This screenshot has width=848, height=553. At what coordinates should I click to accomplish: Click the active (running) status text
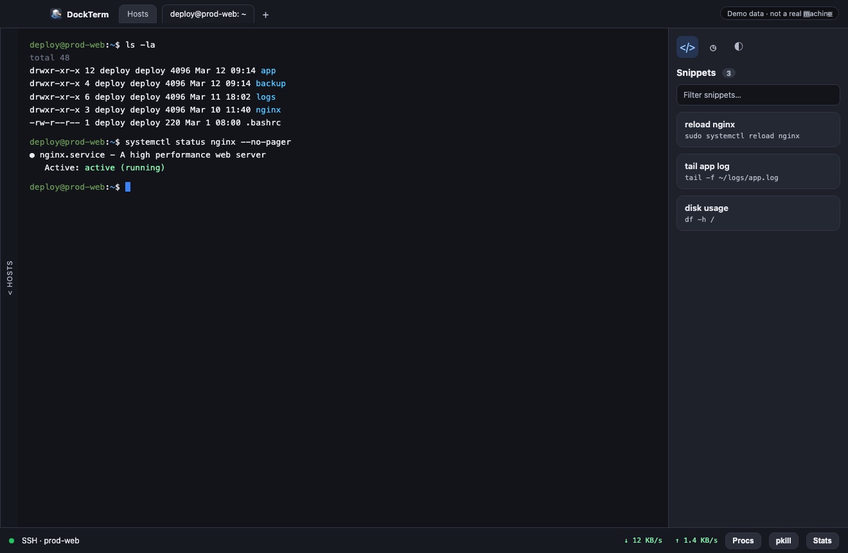[x=125, y=168]
